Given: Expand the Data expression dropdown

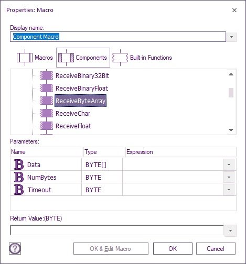Looking at the screenshot, I should [x=229, y=164].
